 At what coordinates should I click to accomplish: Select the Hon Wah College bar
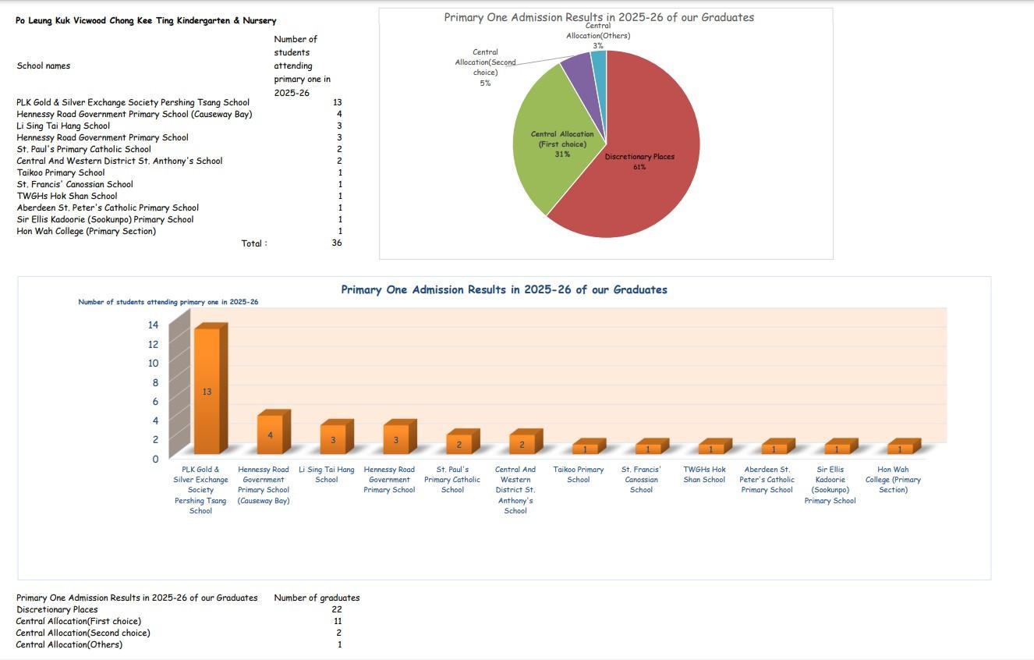coord(905,446)
